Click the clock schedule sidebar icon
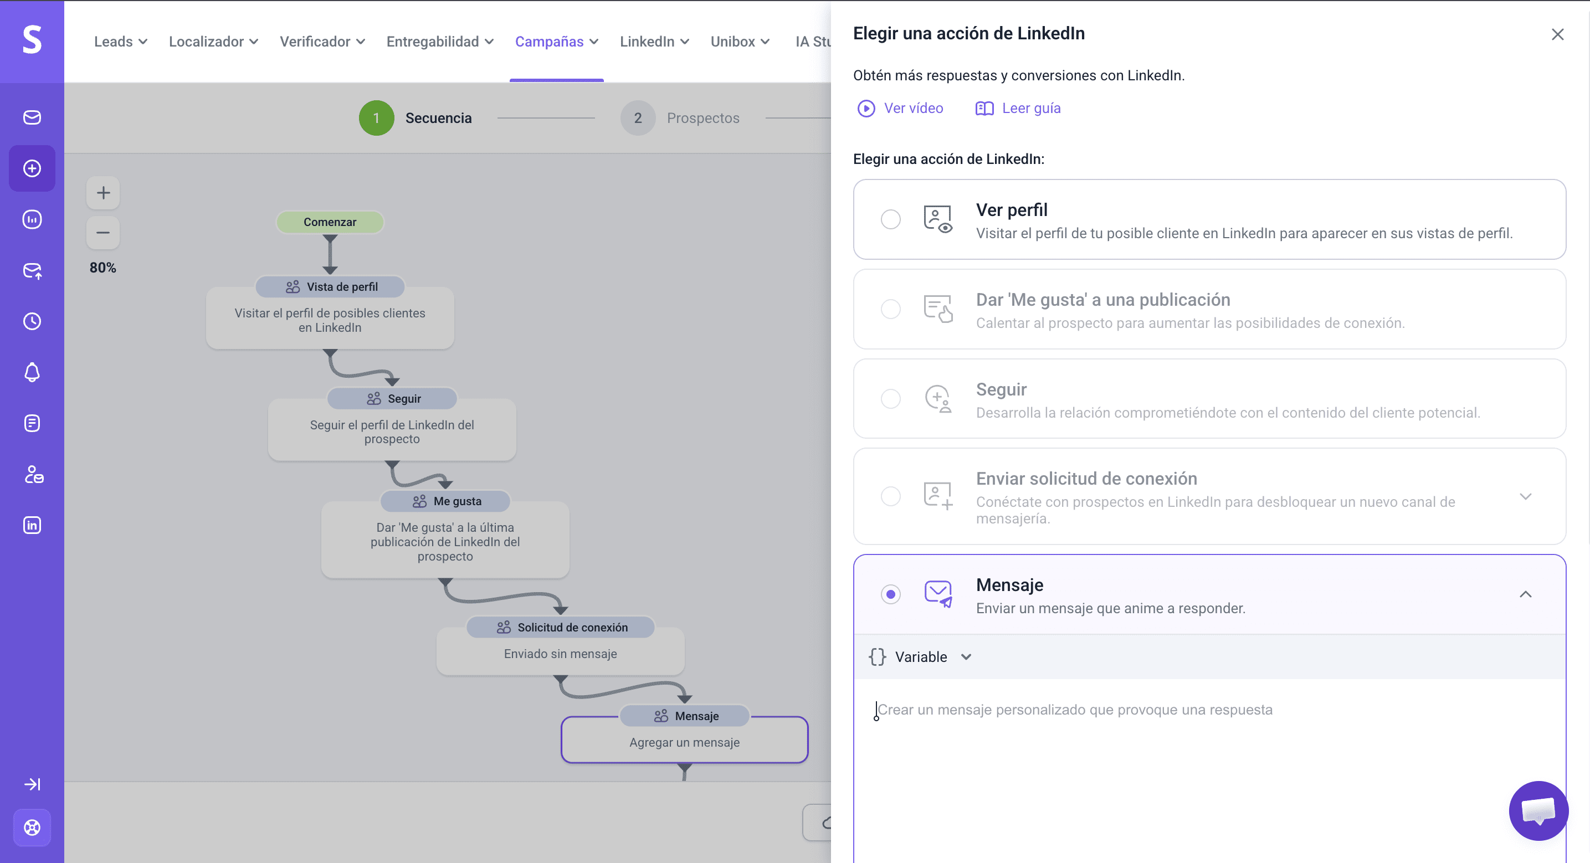This screenshot has width=1590, height=863. tap(32, 321)
